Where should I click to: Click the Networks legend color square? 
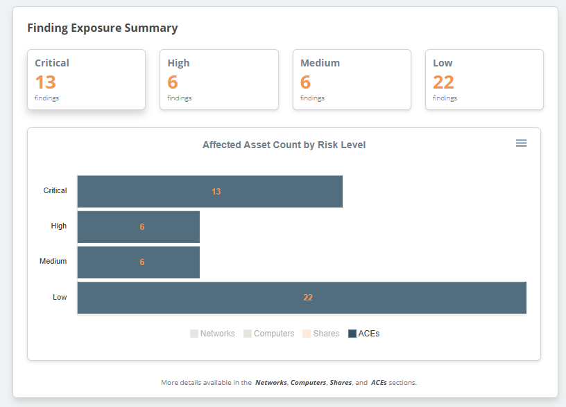pyautogui.click(x=194, y=334)
